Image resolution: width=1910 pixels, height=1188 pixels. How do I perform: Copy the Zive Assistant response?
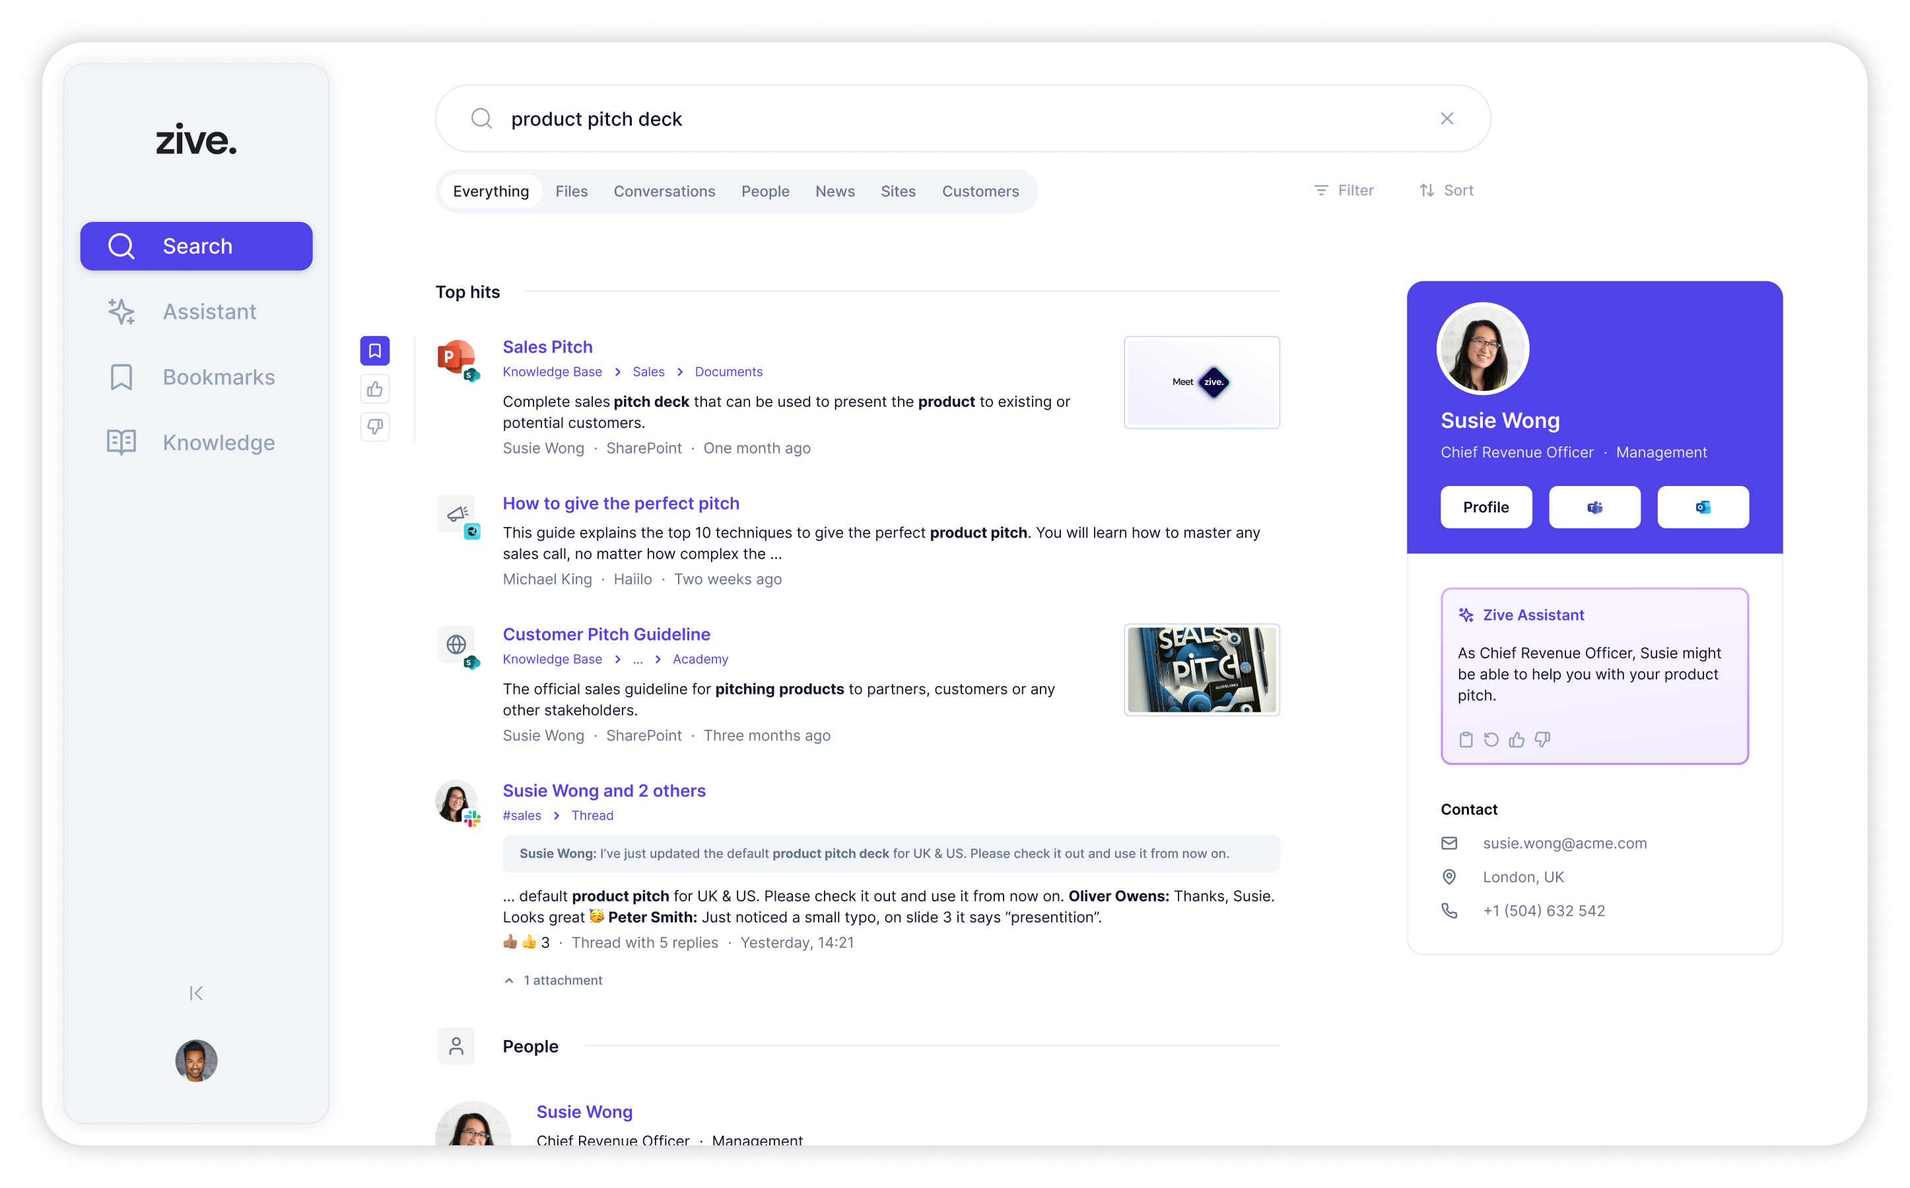click(1466, 740)
